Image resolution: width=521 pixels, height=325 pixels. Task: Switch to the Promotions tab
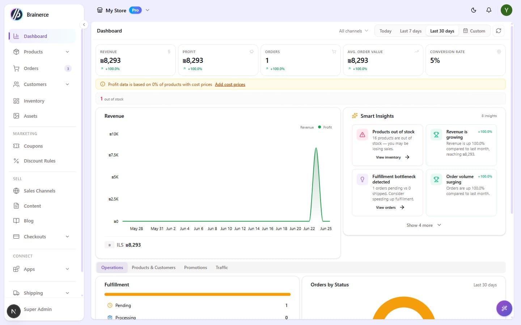point(195,268)
